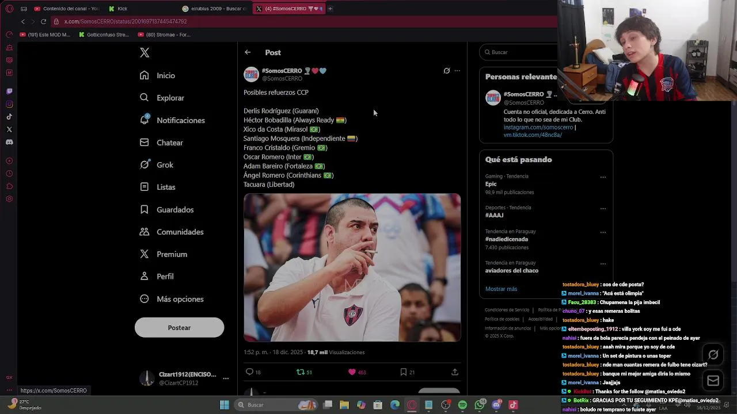Open Twitch in Opera sidebar
Screen dimensions: 737x414
[x=9, y=91]
